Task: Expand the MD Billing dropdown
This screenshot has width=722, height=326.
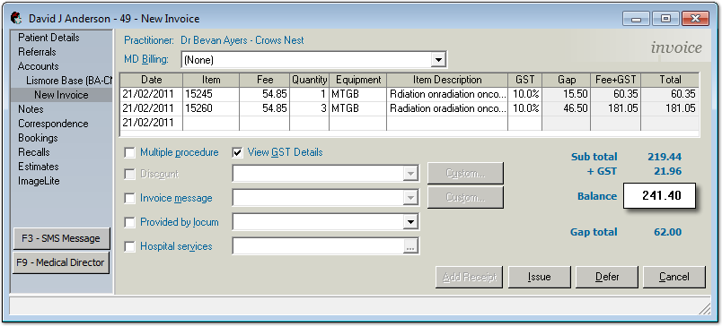Action: click(439, 60)
